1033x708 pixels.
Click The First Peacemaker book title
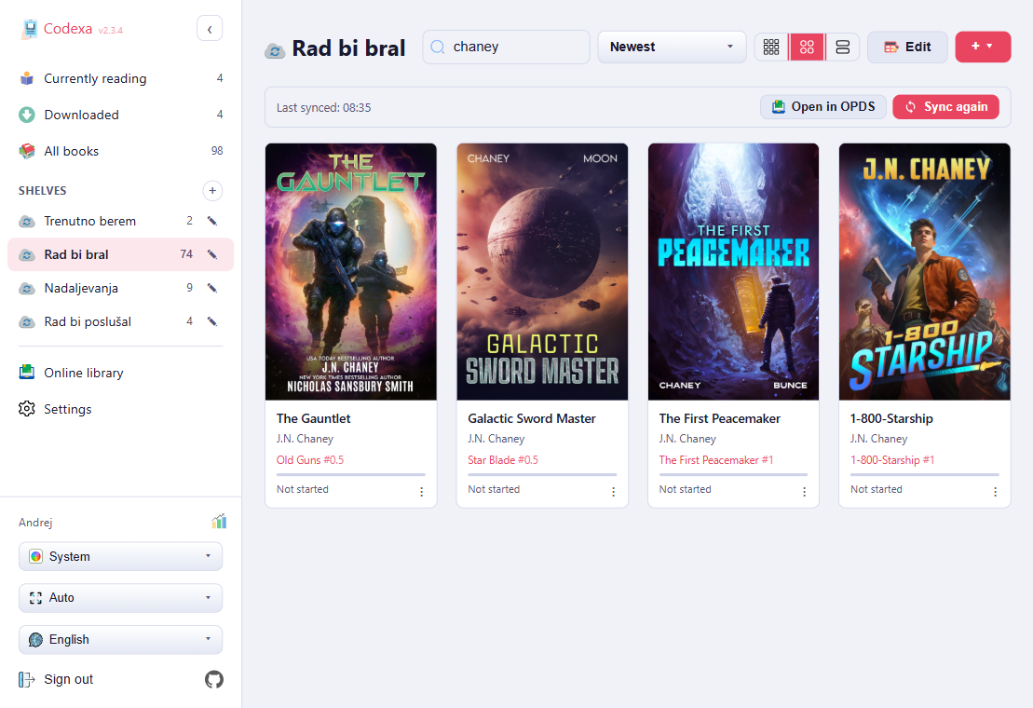click(x=719, y=418)
